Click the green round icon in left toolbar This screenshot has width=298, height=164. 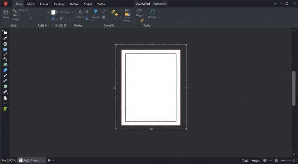5,86
